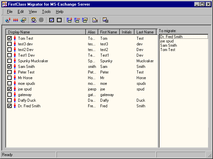Select Dr. Fred Smith in To migrate list
The width and height of the screenshot is (213, 159).
click(184, 37)
